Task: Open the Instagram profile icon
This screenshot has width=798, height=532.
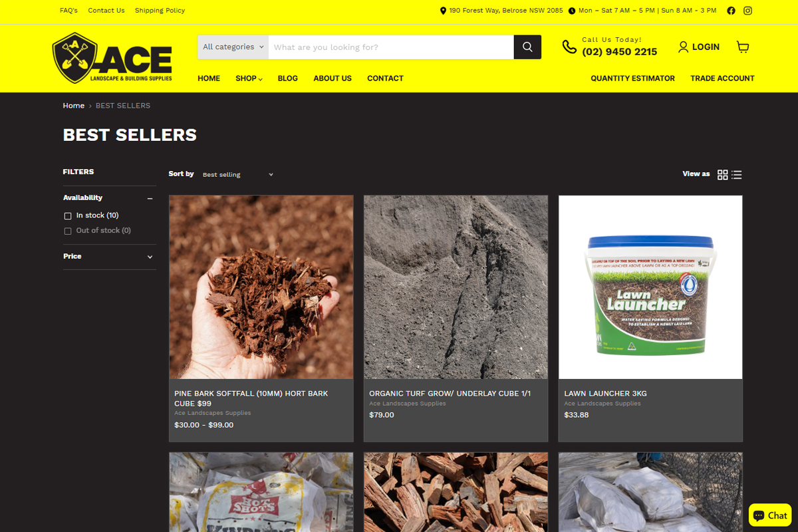Action: point(747,11)
